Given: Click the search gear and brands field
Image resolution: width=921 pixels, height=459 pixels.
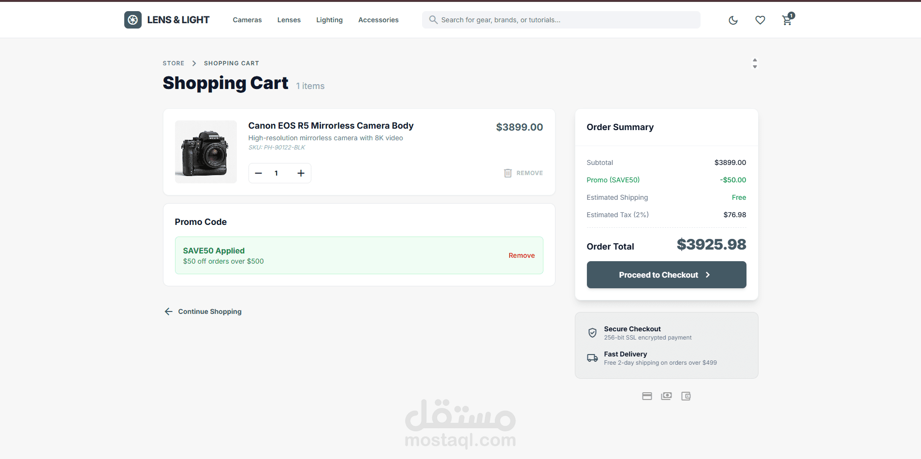Looking at the screenshot, I should [x=561, y=20].
